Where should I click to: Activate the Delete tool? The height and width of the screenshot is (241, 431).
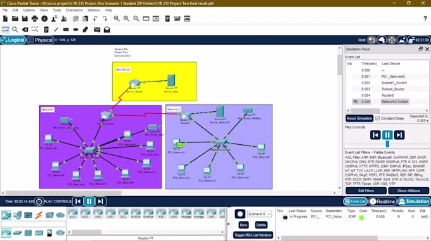pos(25,30)
